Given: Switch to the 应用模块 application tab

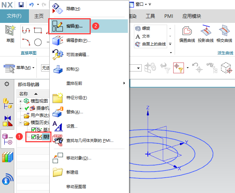Looking at the screenshot, I should pos(191,16).
